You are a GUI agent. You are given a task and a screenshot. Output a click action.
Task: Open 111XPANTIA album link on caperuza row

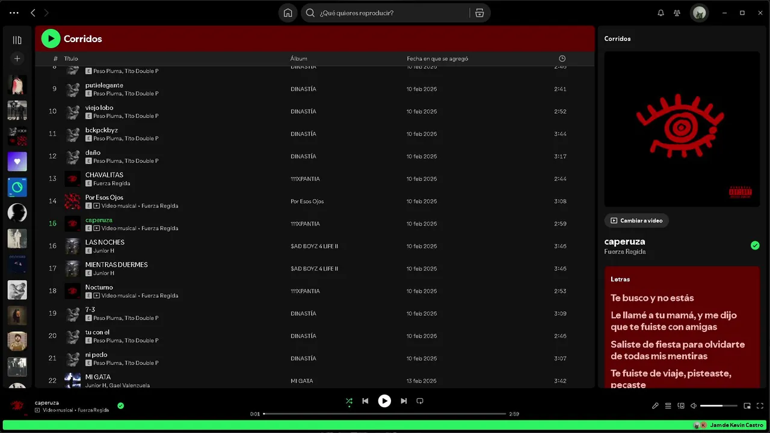305,224
